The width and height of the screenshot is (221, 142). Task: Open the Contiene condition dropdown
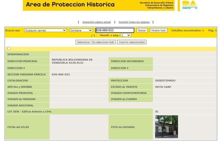coord(81,30)
